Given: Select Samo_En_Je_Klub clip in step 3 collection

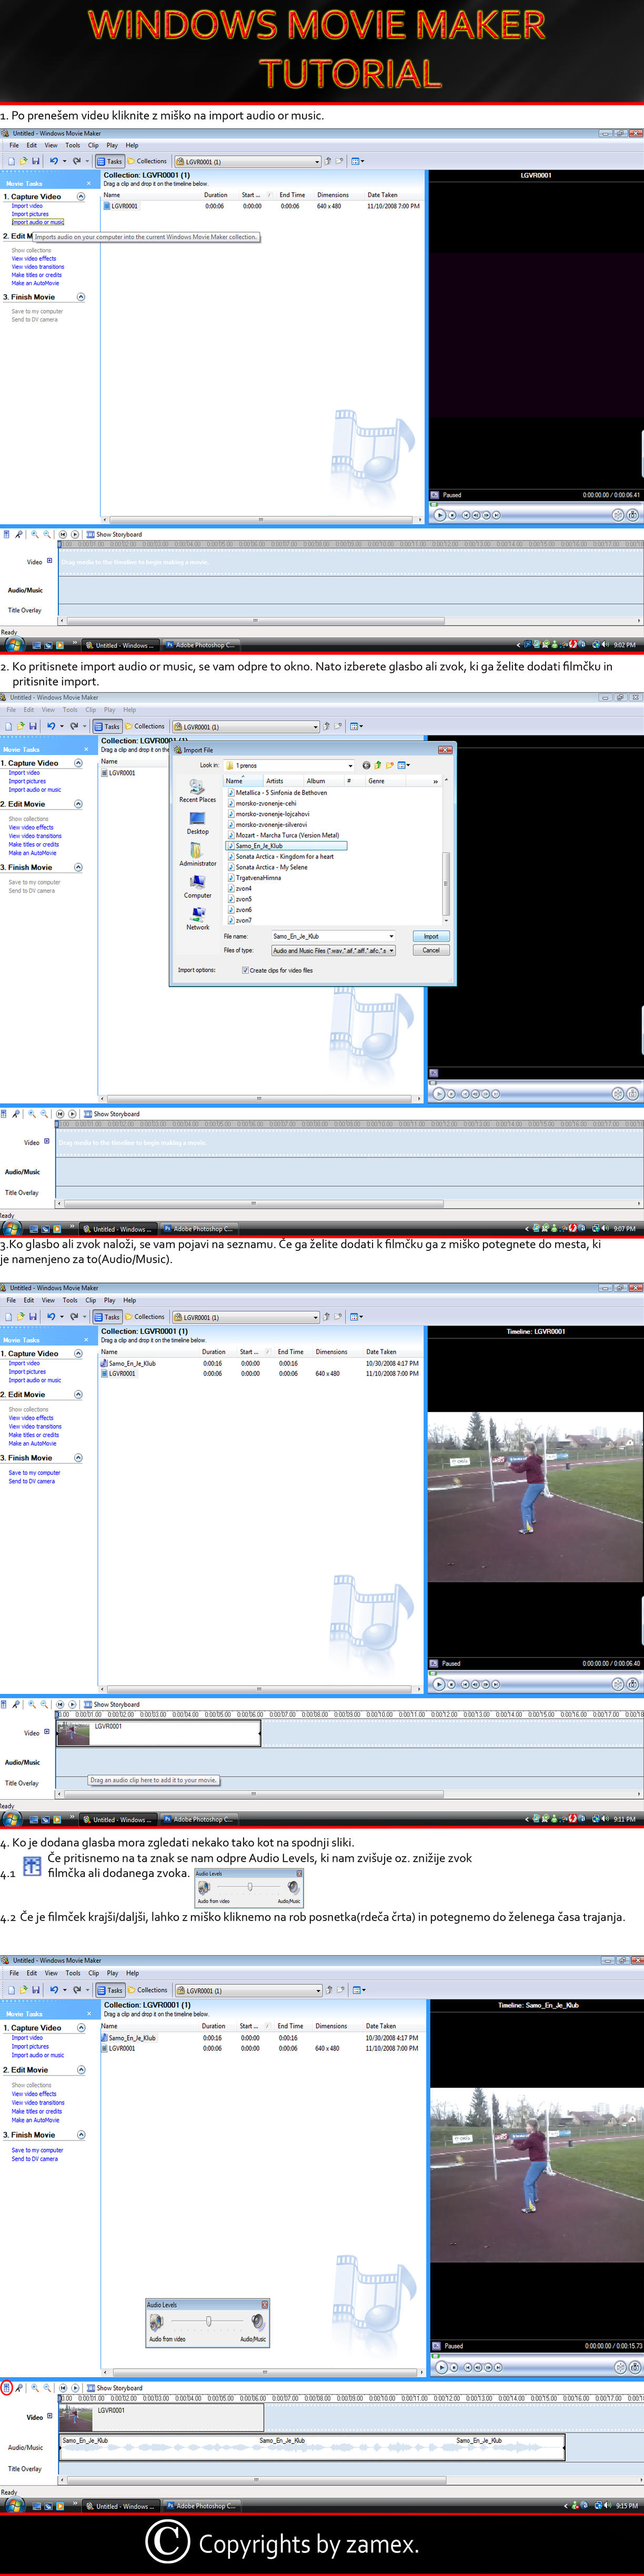Looking at the screenshot, I should 128,1363.
